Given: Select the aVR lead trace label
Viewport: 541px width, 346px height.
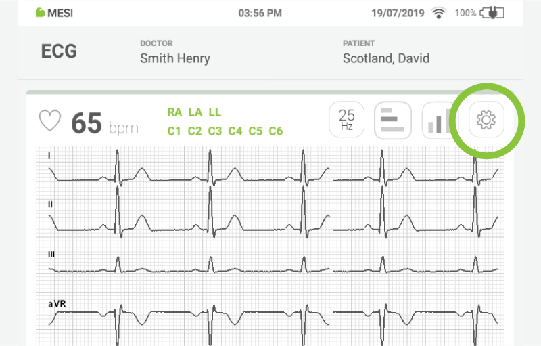Looking at the screenshot, I should [57, 304].
